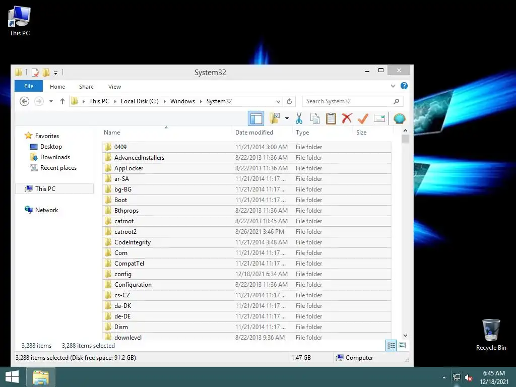516x387 pixels.
Task: Select the Dism folder
Action: (247, 327)
